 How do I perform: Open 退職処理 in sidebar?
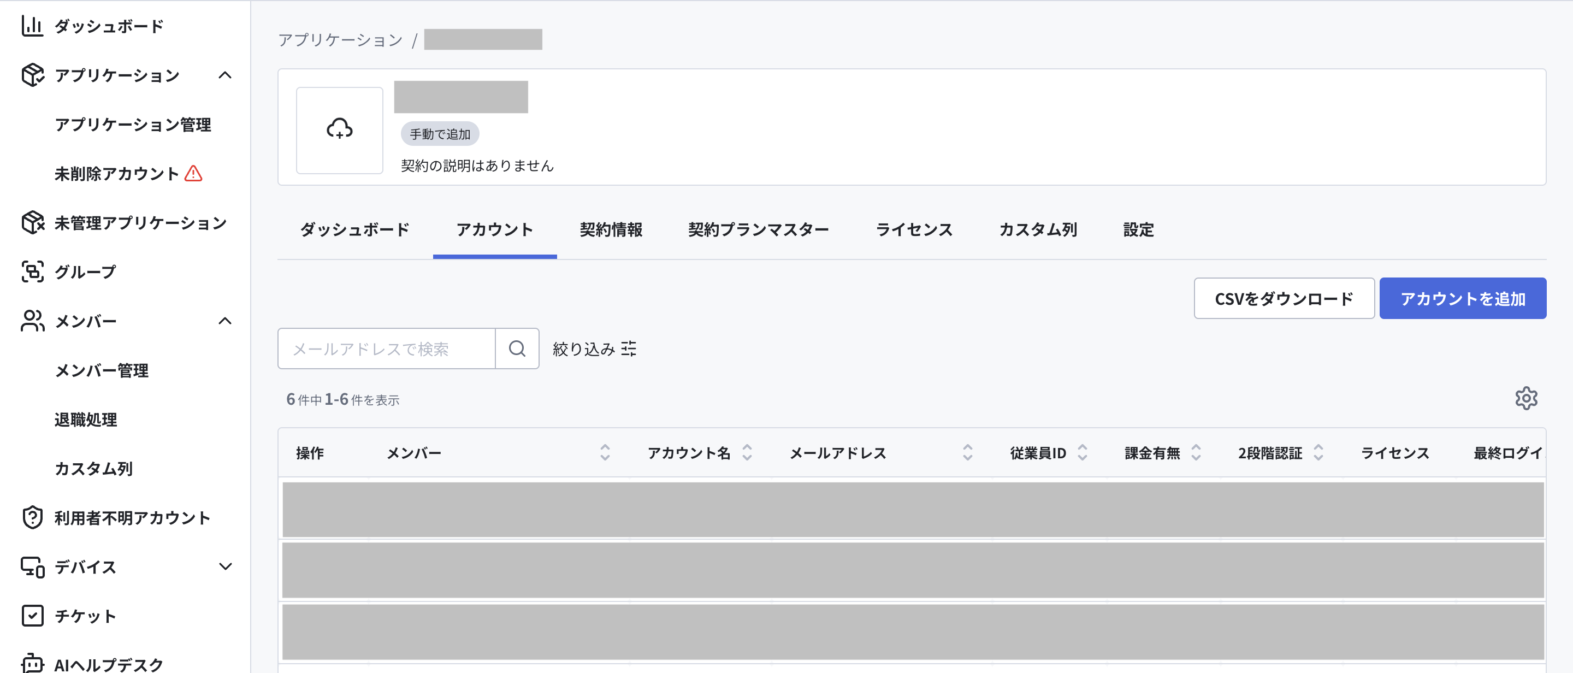point(86,420)
